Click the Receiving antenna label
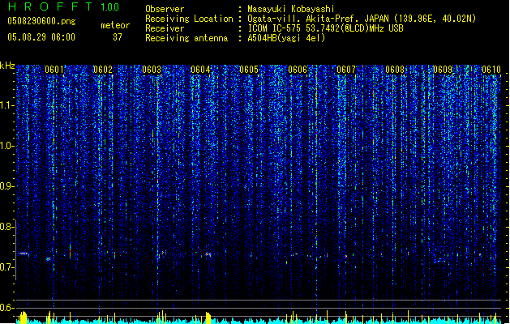Viewport: 510px width, 324px height. tap(186, 38)
